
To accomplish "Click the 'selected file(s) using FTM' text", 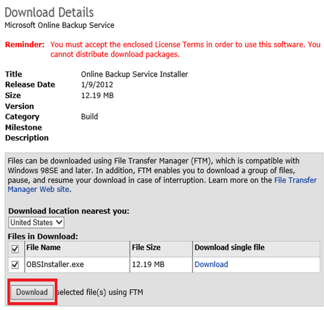I will tap(100, 292).
